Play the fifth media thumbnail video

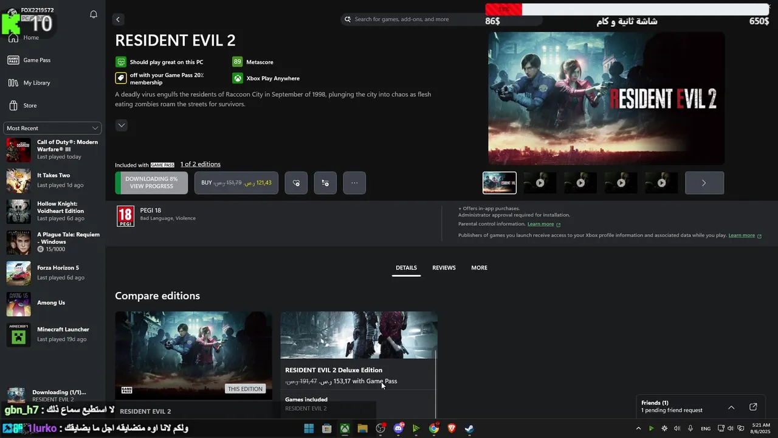(x=661, y=182)
